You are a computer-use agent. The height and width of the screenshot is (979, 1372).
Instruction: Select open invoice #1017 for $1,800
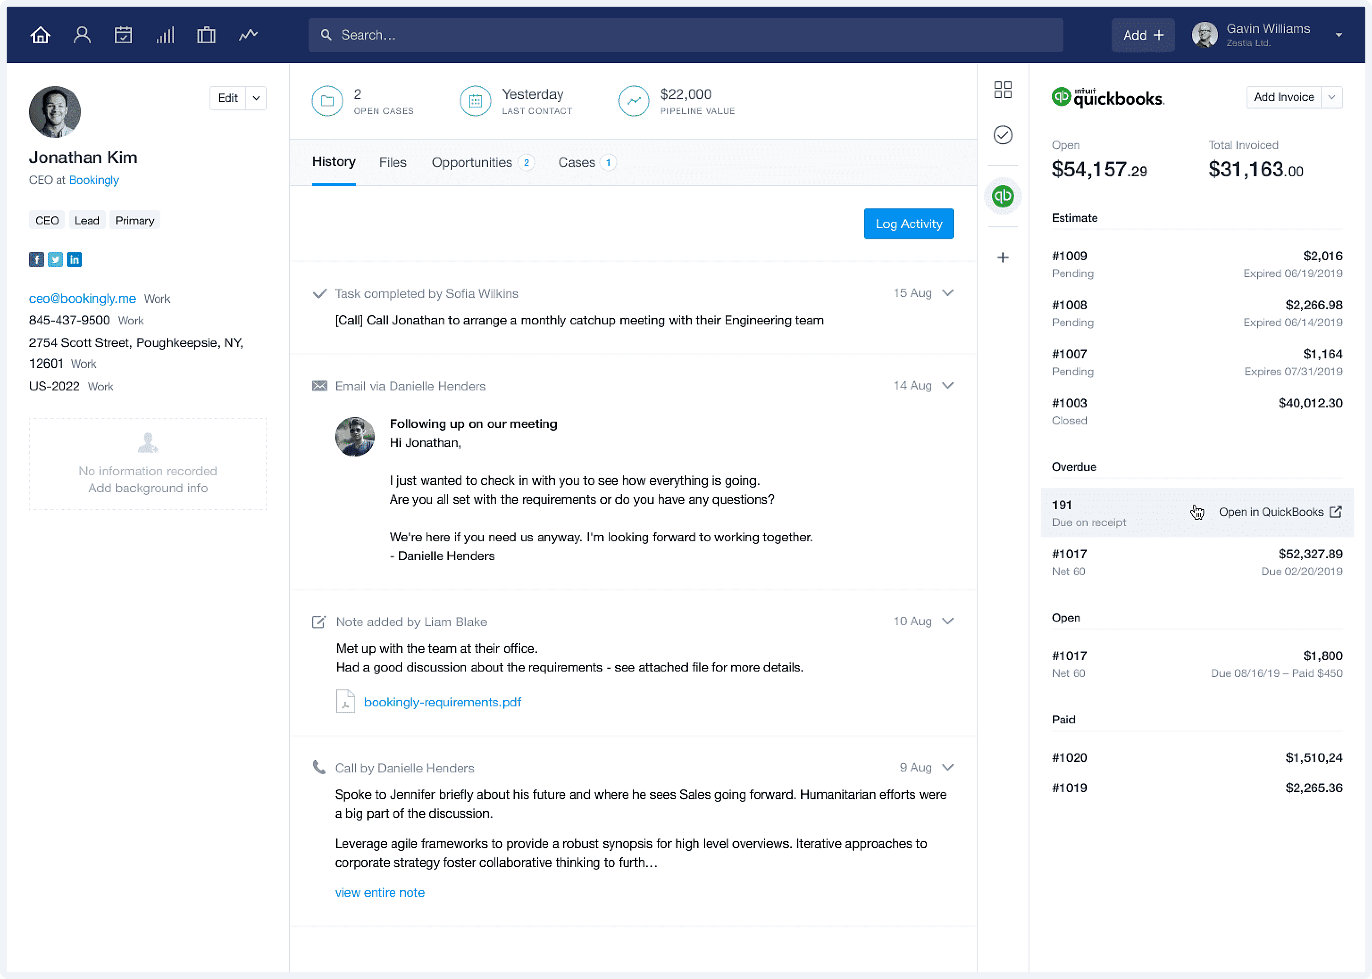(x=1197, y=664)
